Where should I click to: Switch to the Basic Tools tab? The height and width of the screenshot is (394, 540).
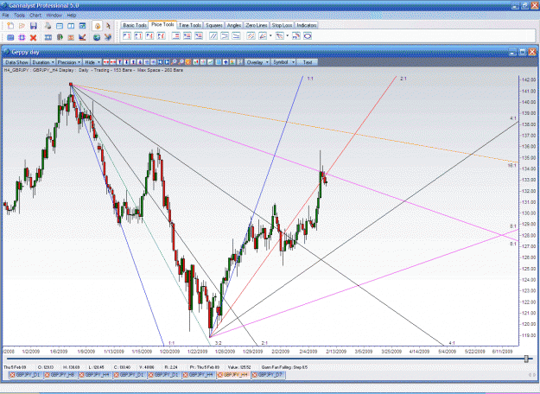click(x=135, y=25)
